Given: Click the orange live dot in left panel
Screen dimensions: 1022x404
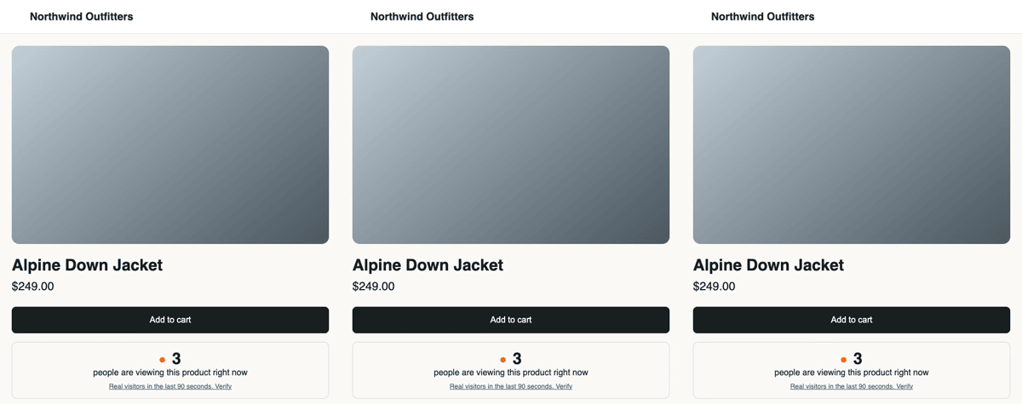Looking at the screenshot, I should 163,360.
